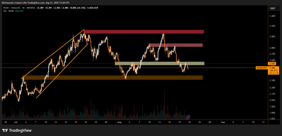This screenshot has height=136, width=282.
Task: Select the NEARUSDT price line label
Action: [x=262, y=68]
